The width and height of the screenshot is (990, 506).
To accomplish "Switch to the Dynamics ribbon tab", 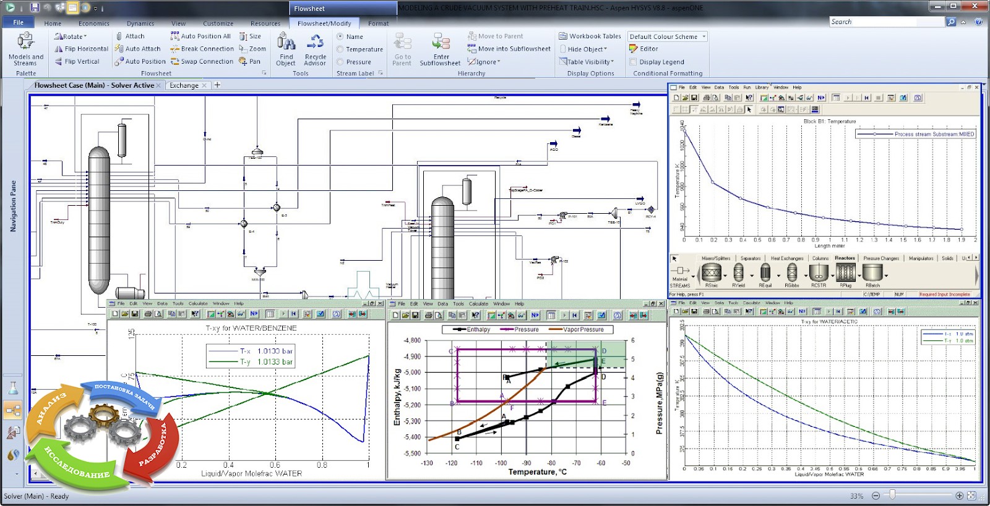I will (x=140, y=23).
